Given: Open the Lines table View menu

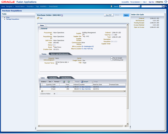Looking at the screenshot, I should (x=51, y=82).
